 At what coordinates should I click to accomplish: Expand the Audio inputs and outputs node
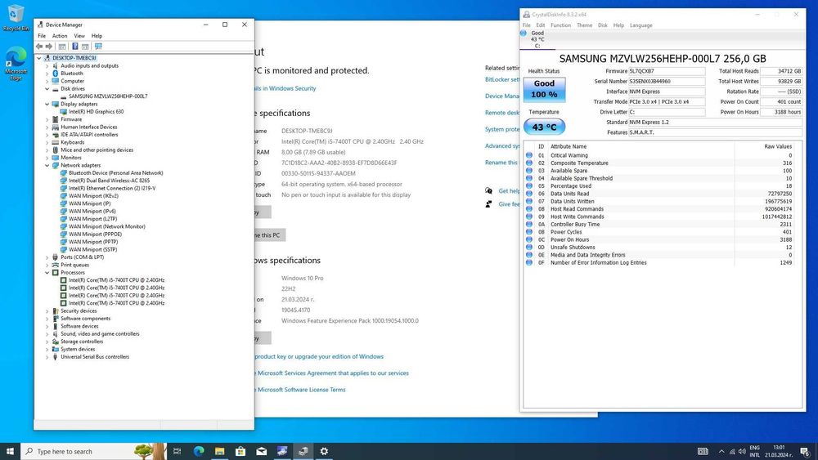[x=47, y=66]
